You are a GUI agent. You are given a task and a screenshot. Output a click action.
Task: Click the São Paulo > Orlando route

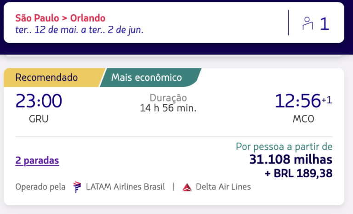[x=60, y=18]
